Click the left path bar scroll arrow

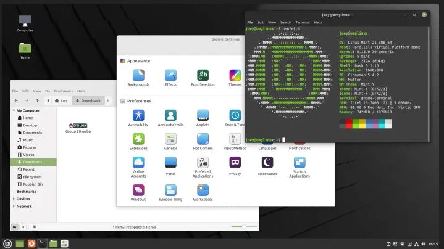pyautogui.click(x=48, y=100)
